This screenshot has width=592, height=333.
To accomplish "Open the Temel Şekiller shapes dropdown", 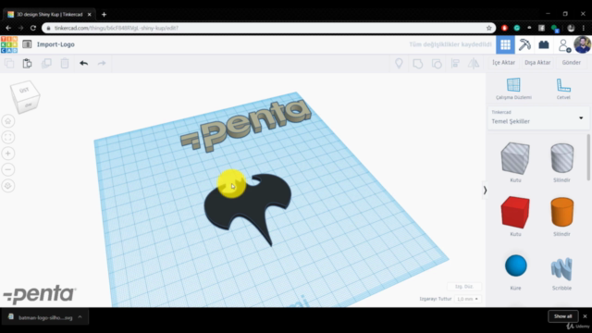I will (x=537, y=117).
